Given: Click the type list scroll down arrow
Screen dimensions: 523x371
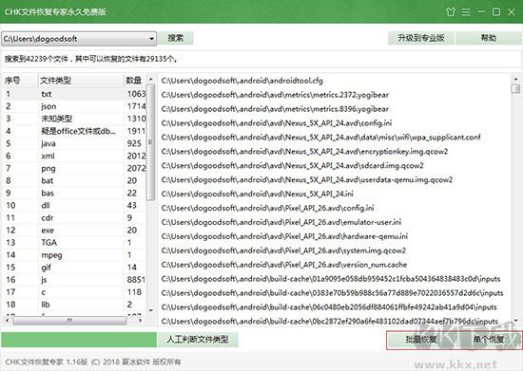Looking at the screenshot, I should click(x=151, y=310).
